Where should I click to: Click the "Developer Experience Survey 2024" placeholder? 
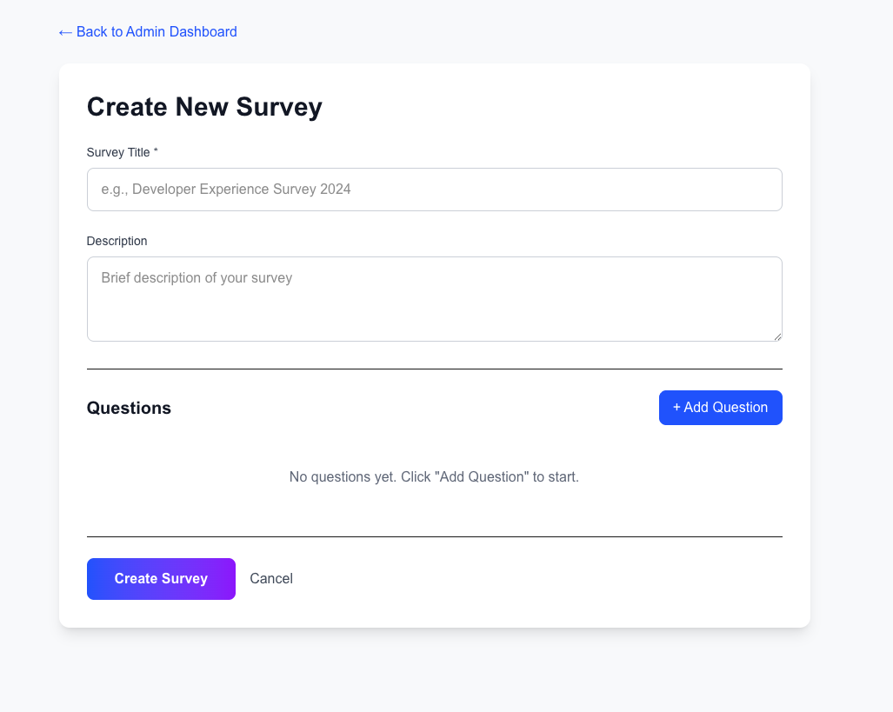coord(241,190)
